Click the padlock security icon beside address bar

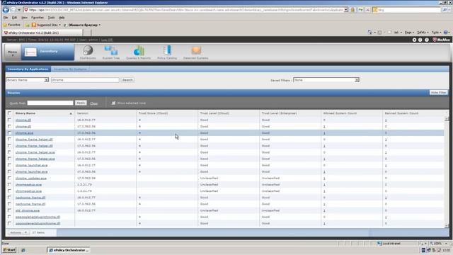tap(352, 10)
